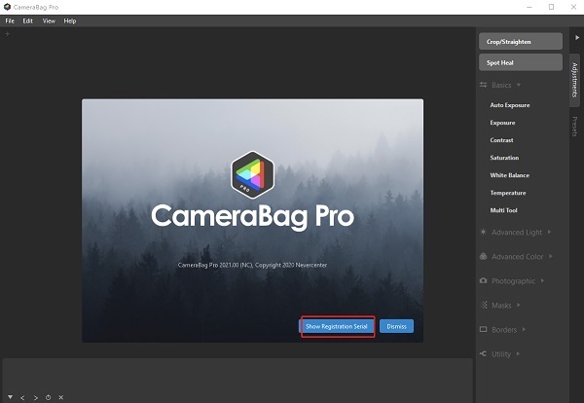Collapse the right panel with arrow icon
Screen dimensions: 584x403
(x=577, y=37)
